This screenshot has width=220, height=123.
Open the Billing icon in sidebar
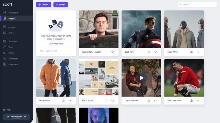point(5,33)
